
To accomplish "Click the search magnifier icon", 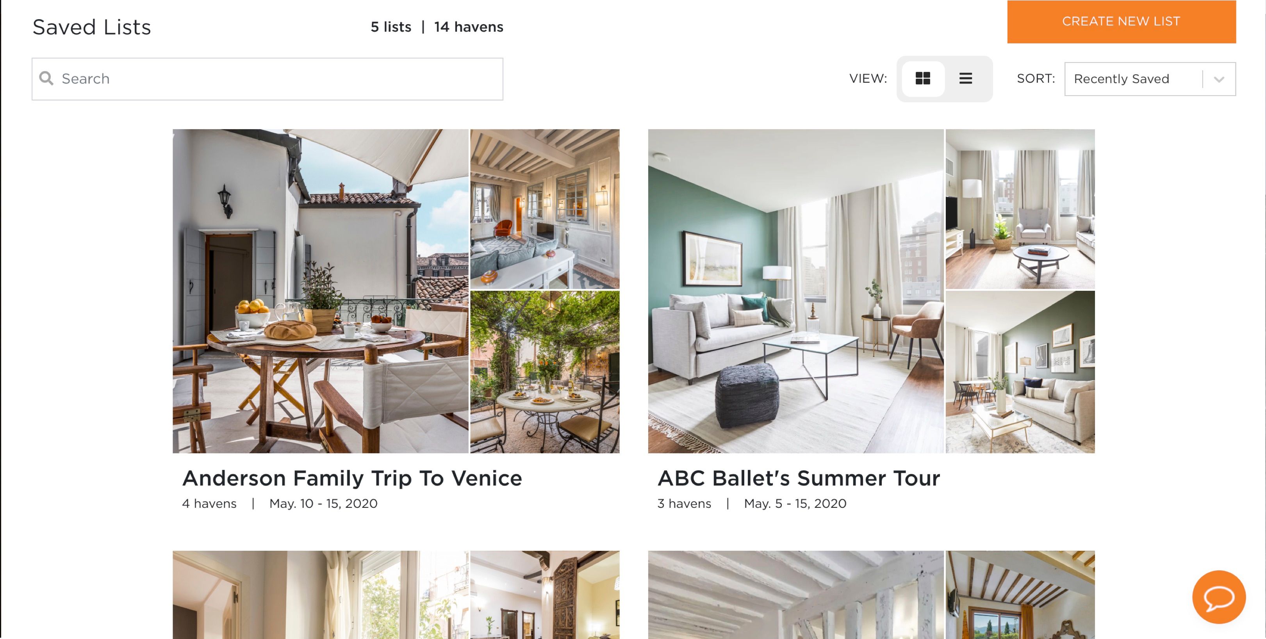I will (x=46, y=78).
